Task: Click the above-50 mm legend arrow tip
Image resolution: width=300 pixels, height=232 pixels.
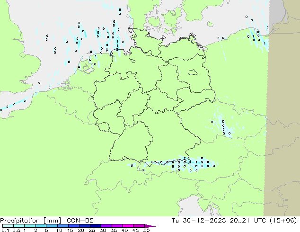Action: pyautogui.click(x=150, y=226)
